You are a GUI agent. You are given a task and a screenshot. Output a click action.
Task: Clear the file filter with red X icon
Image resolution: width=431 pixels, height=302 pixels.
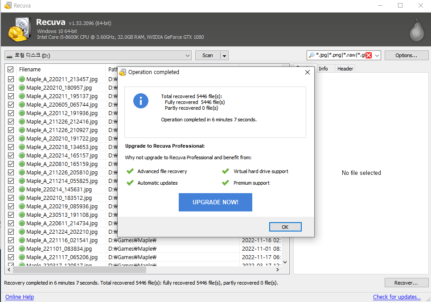[369, 55]
